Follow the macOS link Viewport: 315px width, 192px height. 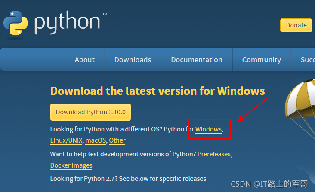(x=96, y=140)
